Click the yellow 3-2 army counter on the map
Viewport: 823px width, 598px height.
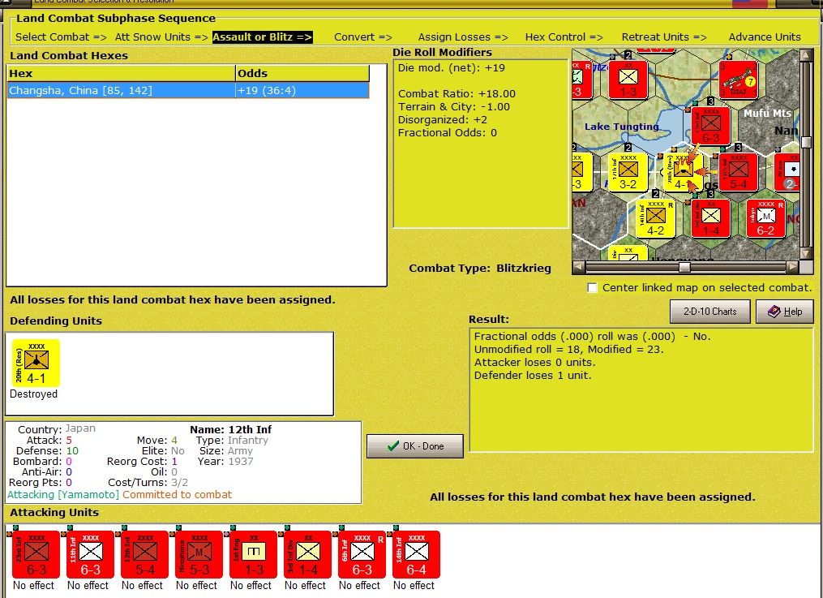(628, 172)
